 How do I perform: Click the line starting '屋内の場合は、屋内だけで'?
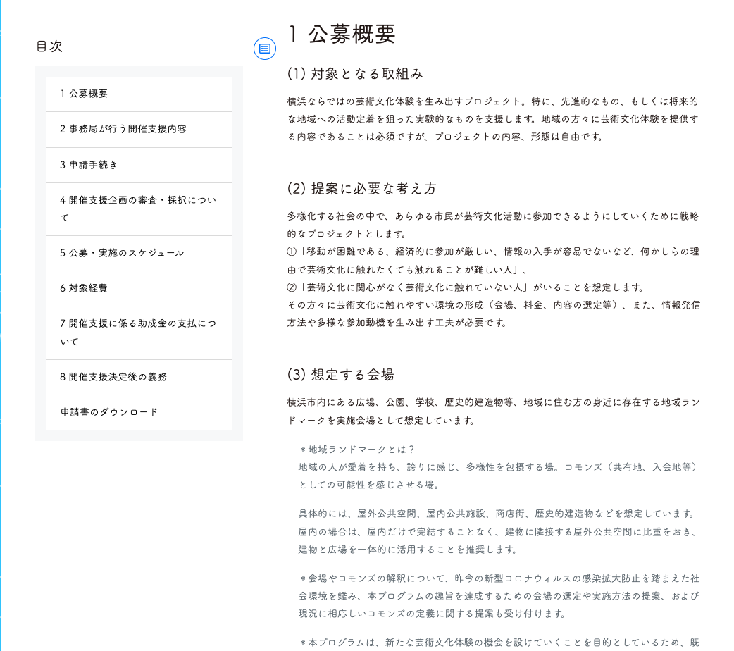499,531
